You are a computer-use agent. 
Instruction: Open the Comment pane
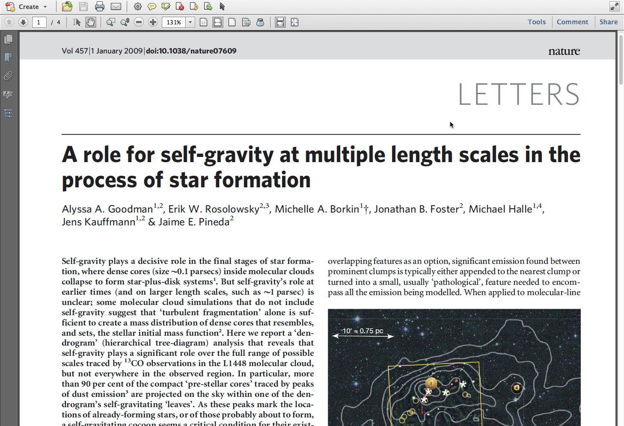[572, 22]
